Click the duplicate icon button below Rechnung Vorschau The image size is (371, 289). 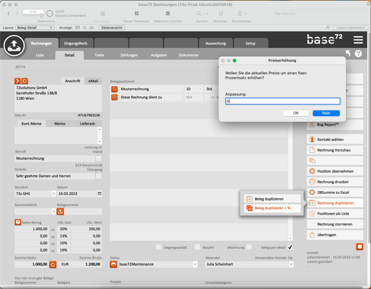(335, 161)
